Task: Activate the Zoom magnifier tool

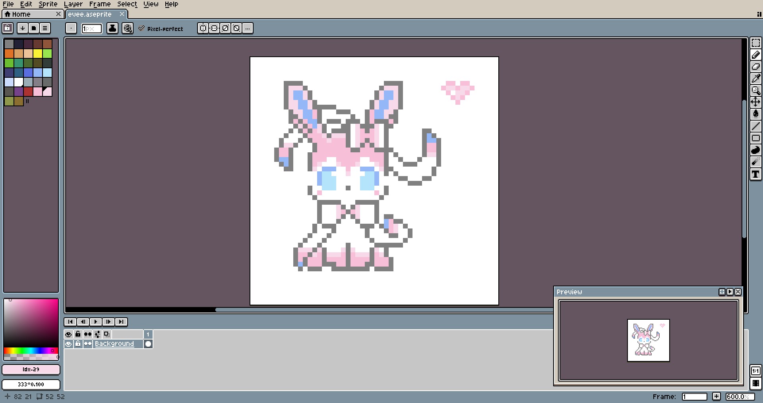Action: point(755,90)
